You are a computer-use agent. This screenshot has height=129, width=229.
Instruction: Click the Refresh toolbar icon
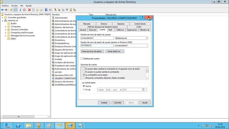pos(37,10)
